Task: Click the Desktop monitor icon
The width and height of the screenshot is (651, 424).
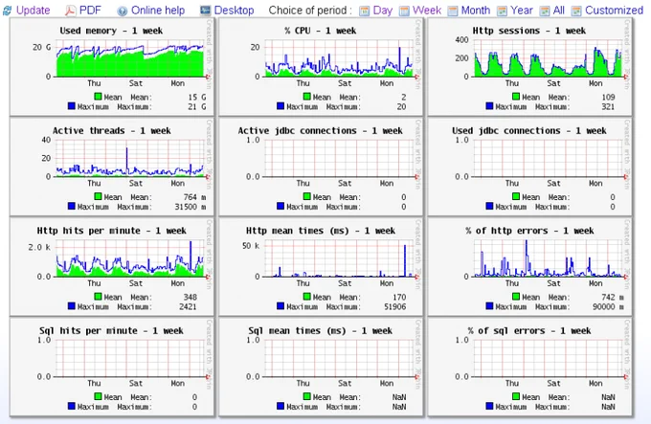Action: [205, 11]
